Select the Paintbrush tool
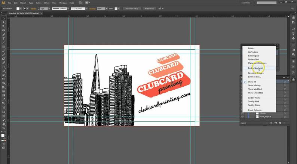297x164 pixels. (4, 51)
